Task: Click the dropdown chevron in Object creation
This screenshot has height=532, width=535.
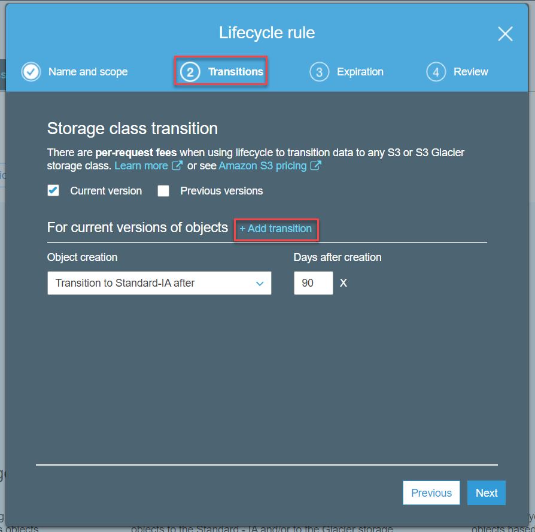Action: tap(260, 283)
